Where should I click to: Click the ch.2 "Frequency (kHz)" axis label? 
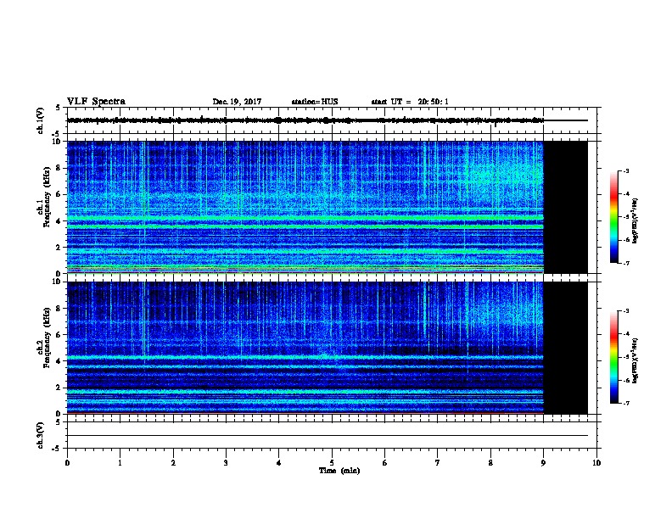[x=47, y=338]
